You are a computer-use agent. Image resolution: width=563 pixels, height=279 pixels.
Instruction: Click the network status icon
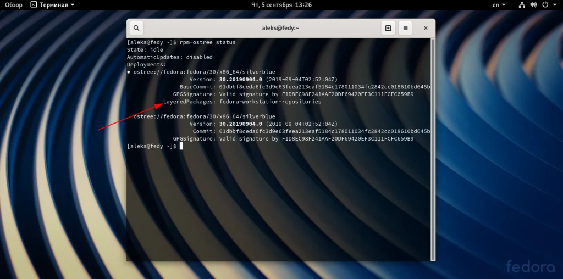coord(522,5)
